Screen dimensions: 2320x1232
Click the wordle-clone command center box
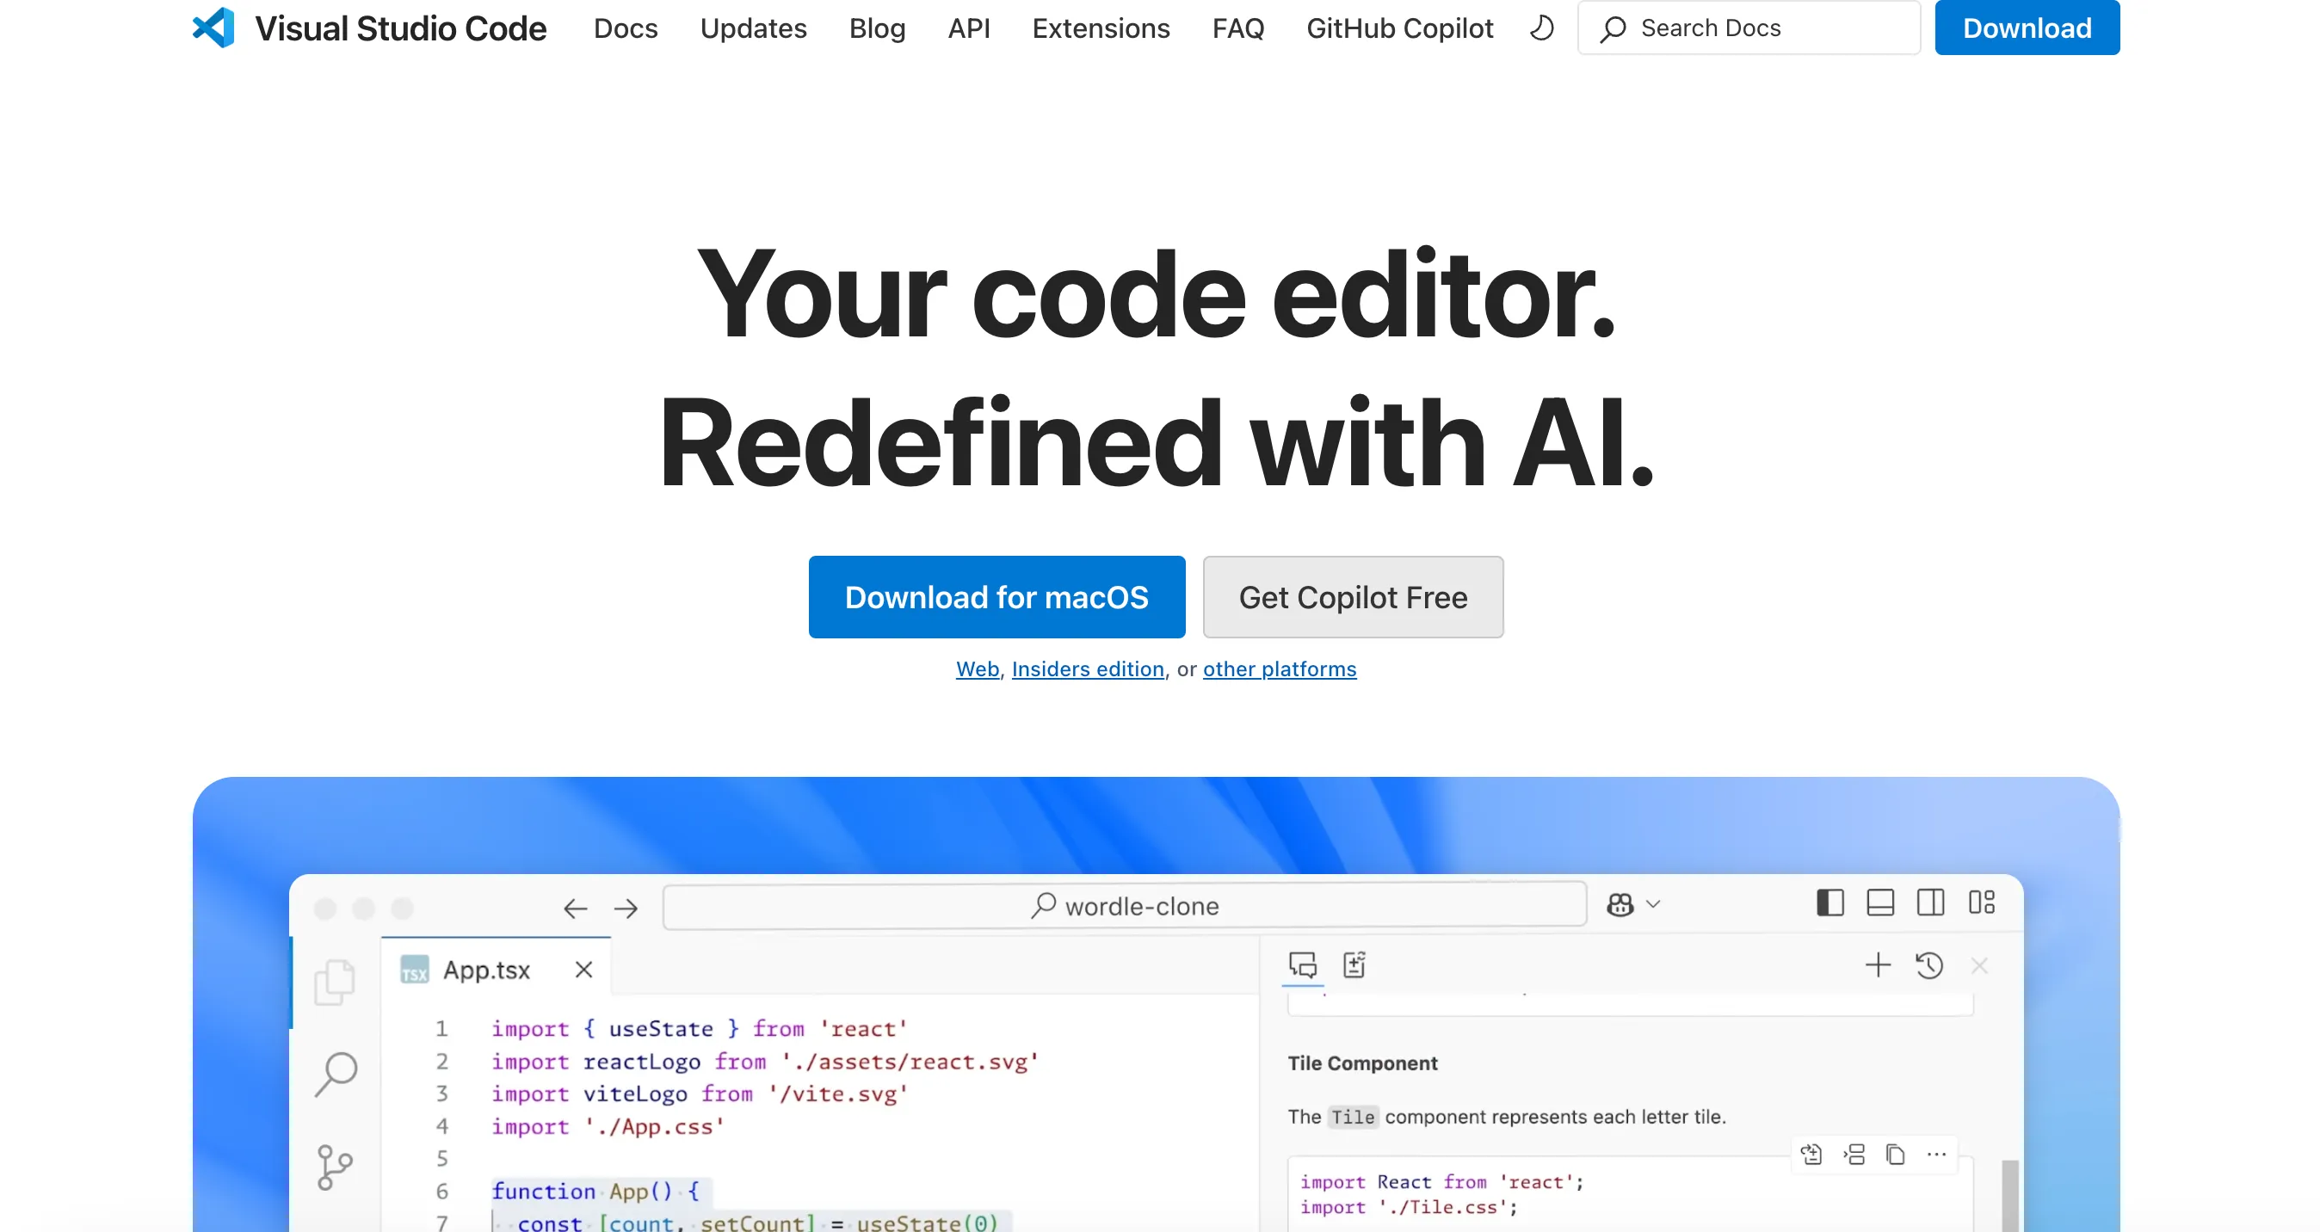tap(1125, 905)
